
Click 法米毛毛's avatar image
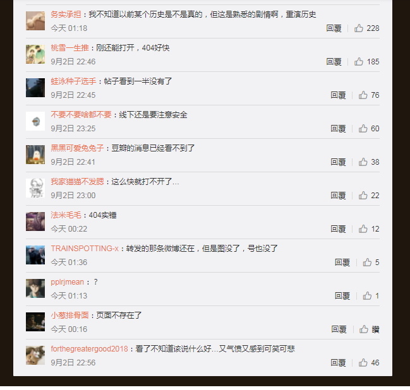pos(35,222)
